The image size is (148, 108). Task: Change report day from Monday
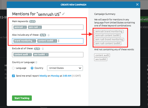pyautogui.click(x=55, y=76)
